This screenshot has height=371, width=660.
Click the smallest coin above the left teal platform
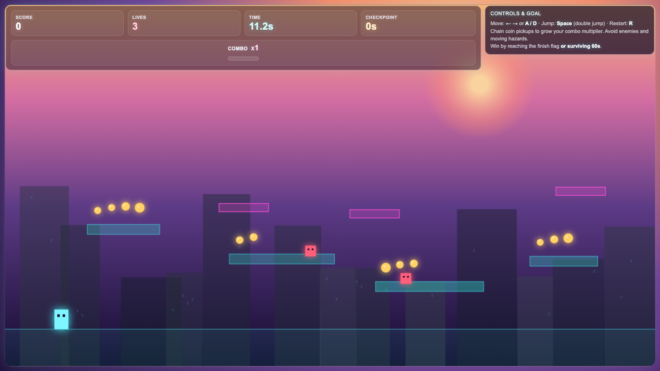[x=98, y=210]
